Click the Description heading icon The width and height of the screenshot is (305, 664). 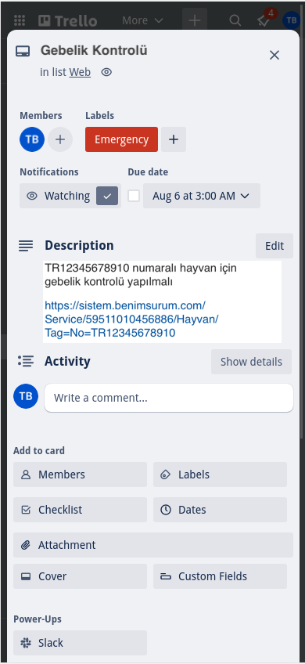click(x=26, y=246)
